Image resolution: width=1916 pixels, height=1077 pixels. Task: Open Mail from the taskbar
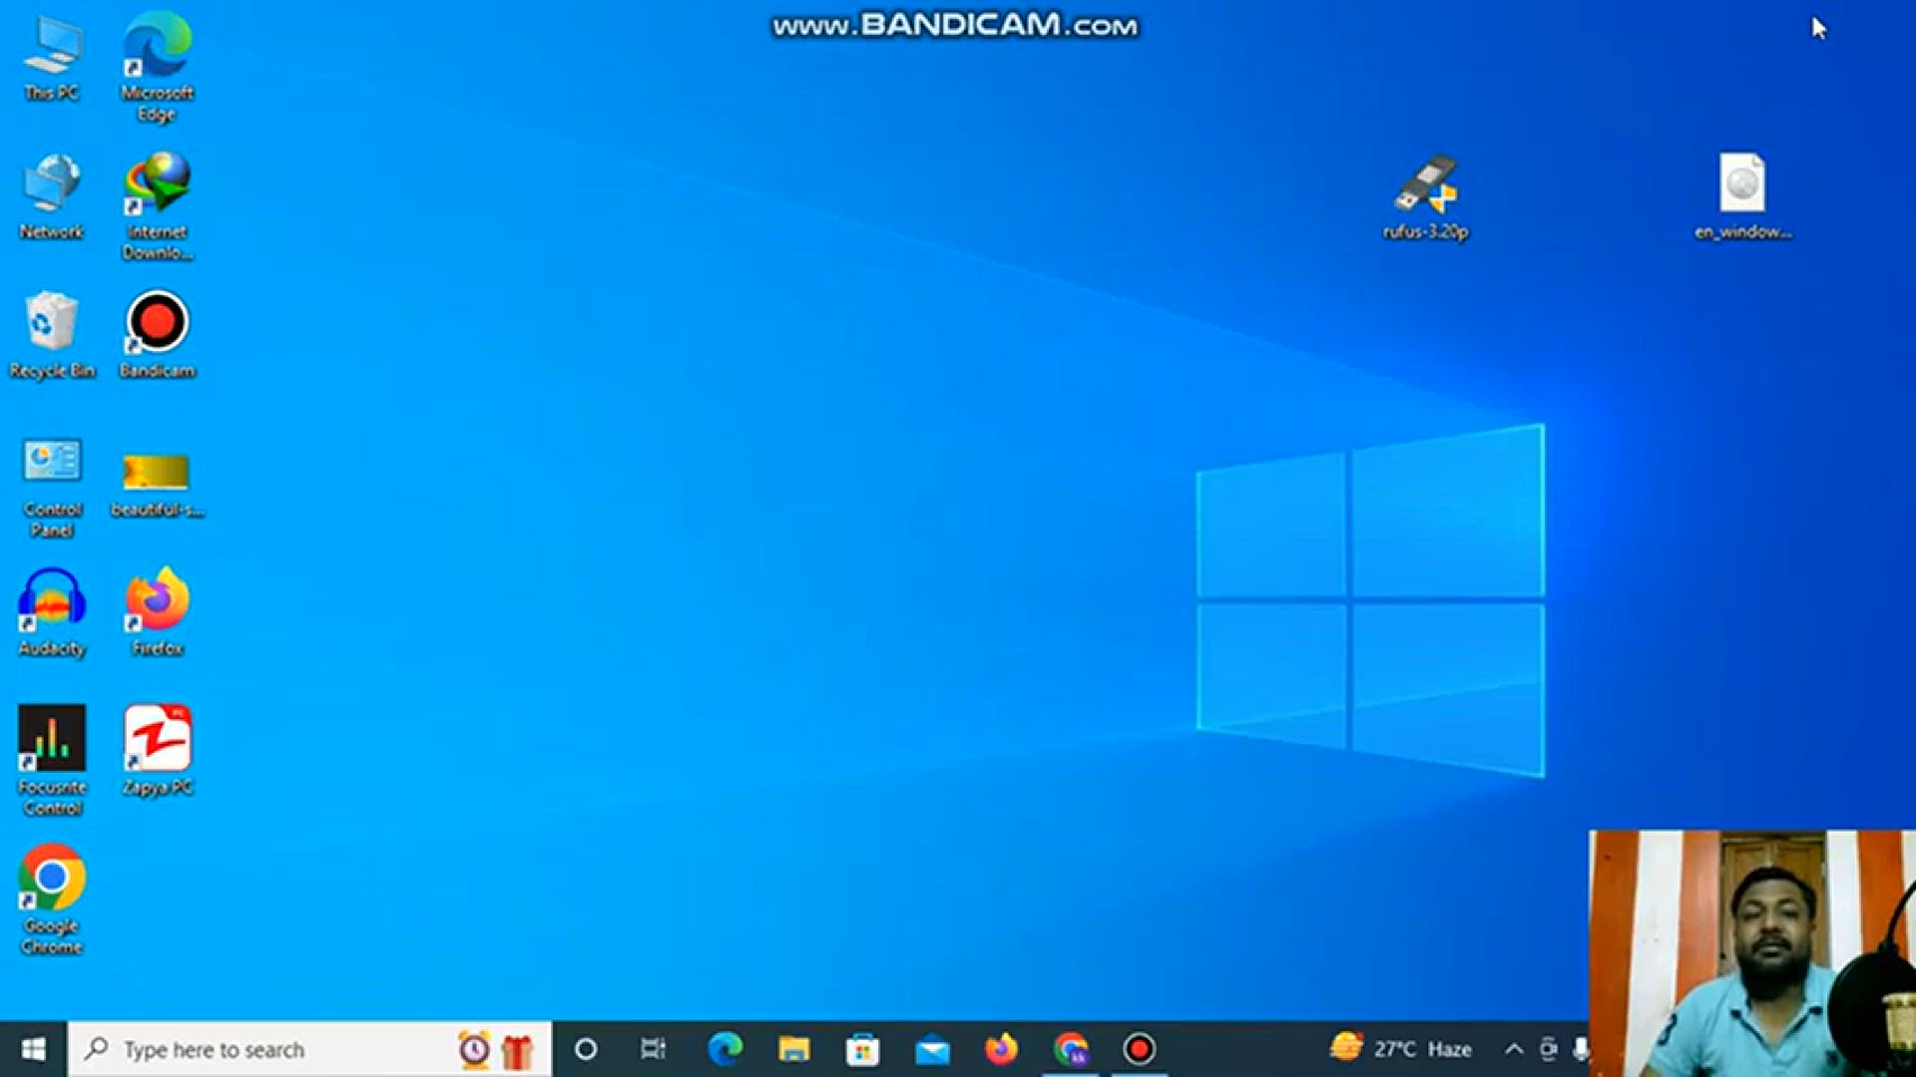point(931,1049)
